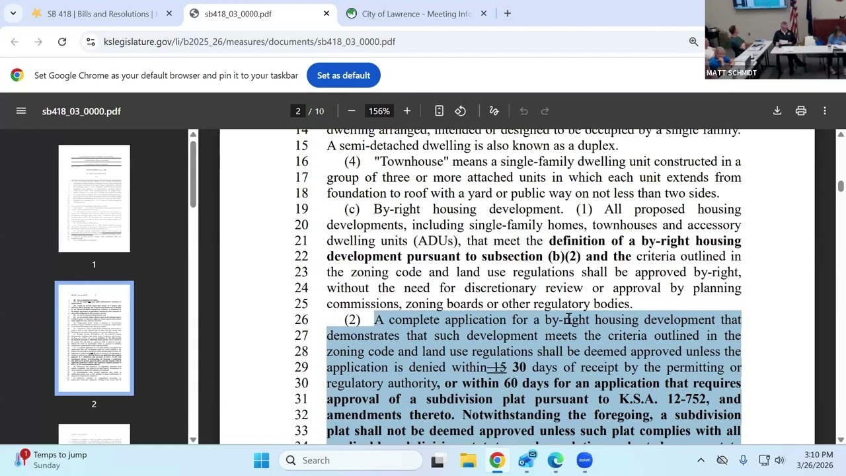
Task: Click the main document vertical scrollbar
Action: (841, 186)
